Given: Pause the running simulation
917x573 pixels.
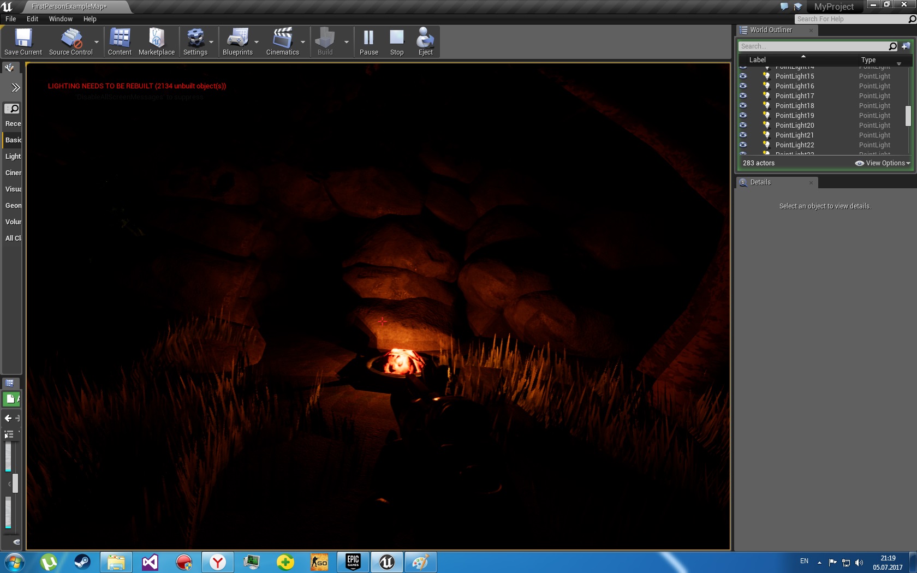Looking at the screenshot, I should (369, 41).
